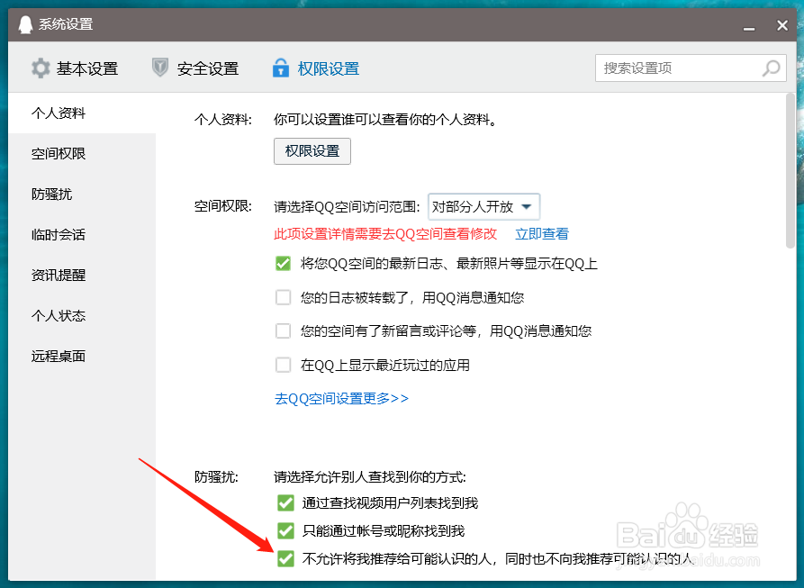Viewport: 804px width, 588px height.
Task: Enable 您的日志被转载了，用QQ消息通知您
Action: 285,297
